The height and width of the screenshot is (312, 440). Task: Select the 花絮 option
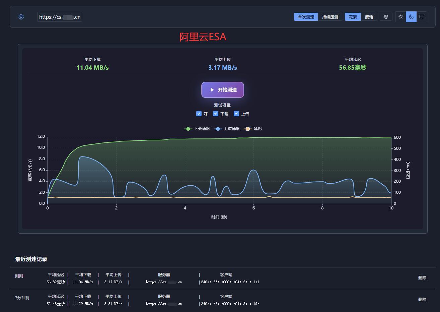(353, 17)
